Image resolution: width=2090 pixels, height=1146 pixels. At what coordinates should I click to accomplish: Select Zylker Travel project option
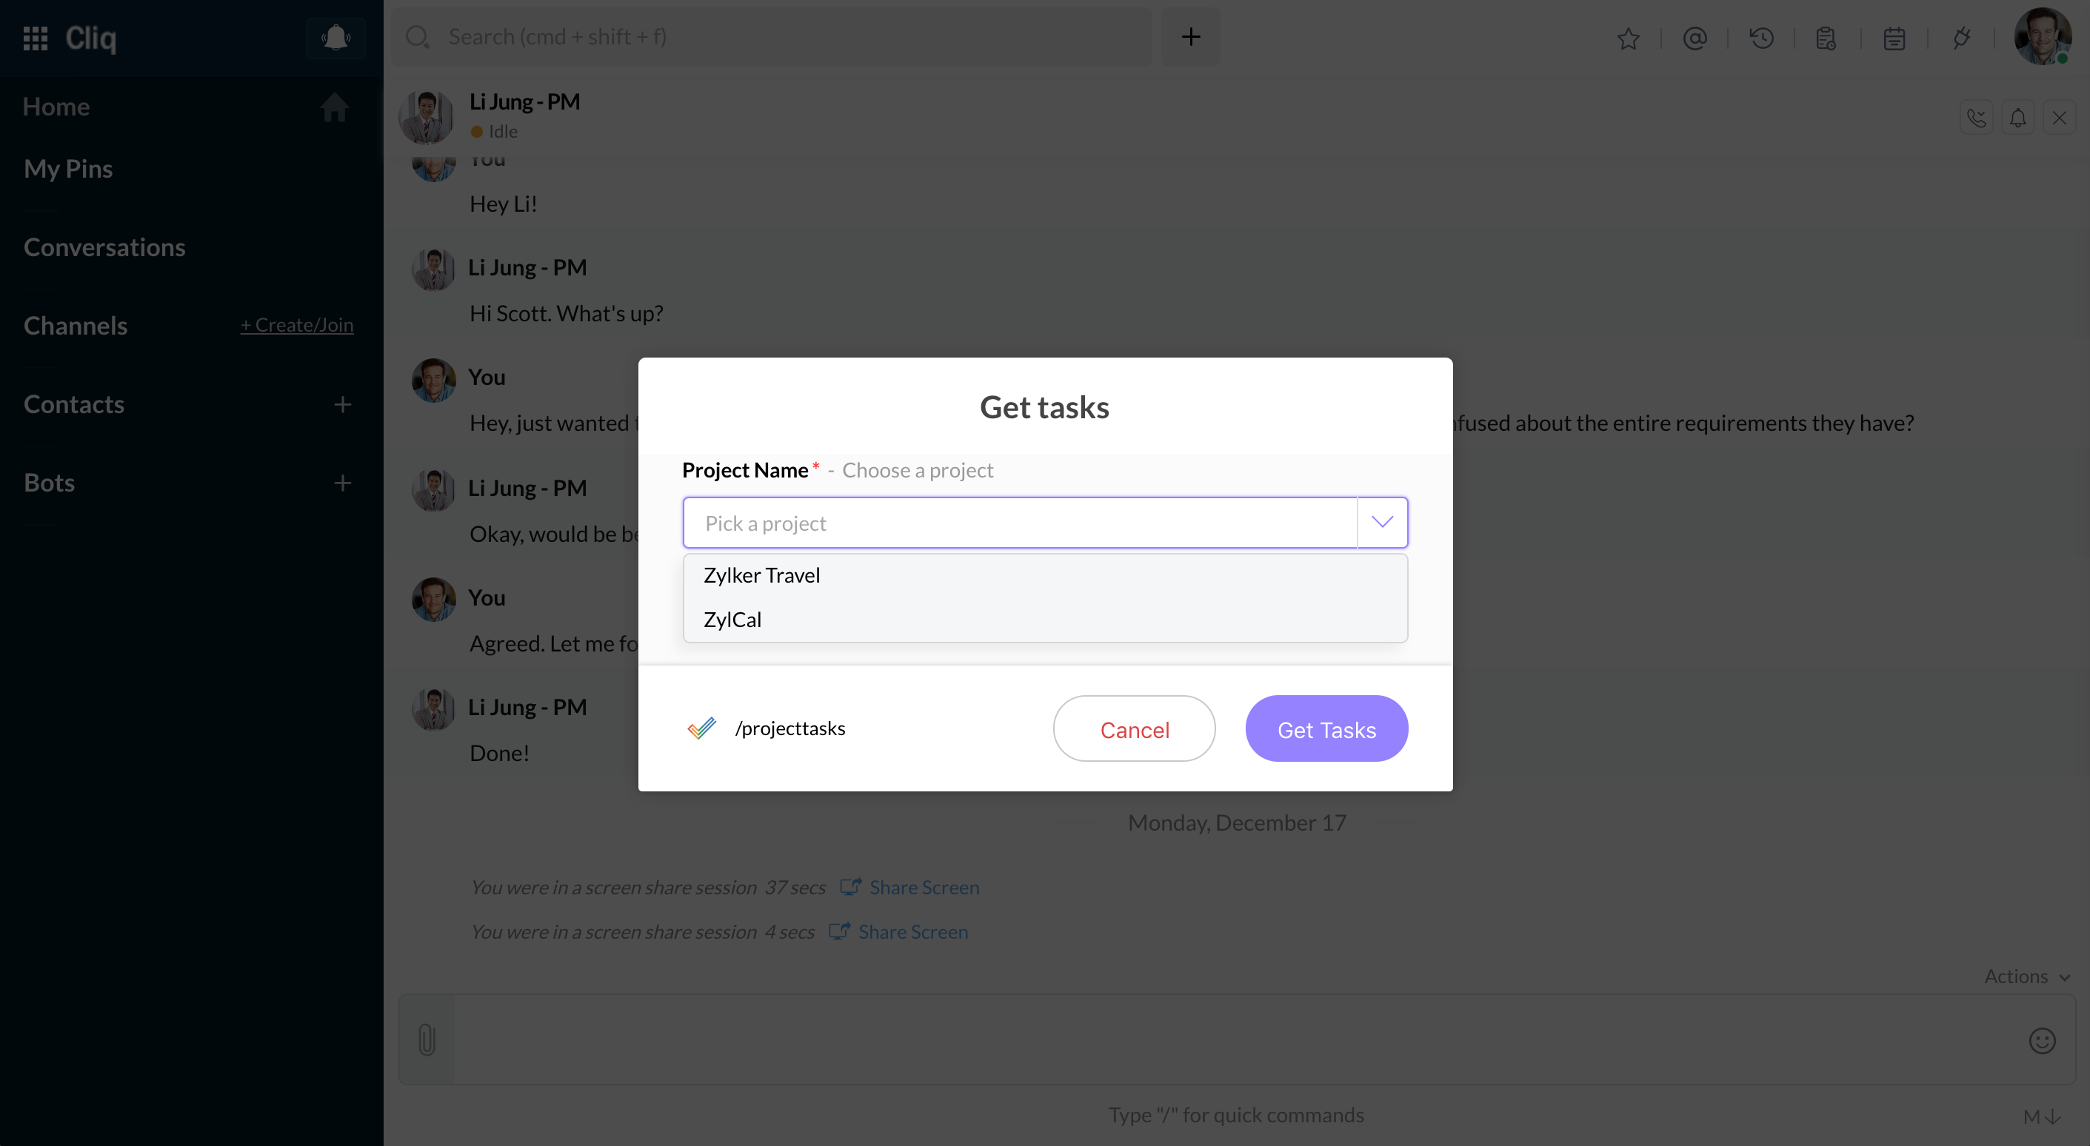[1045, 575]
